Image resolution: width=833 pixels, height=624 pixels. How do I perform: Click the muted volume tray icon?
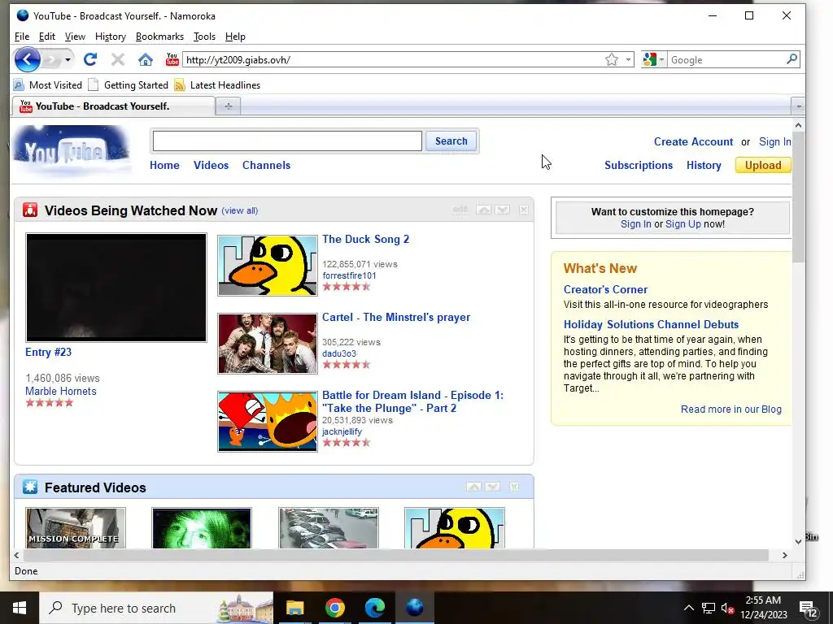pyautogui.click(x=728, y=608)
